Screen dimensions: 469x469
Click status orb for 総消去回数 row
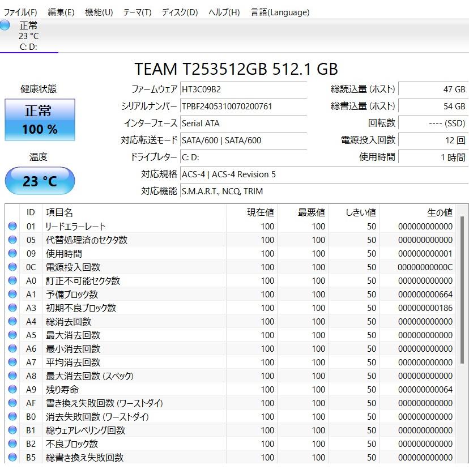12,322
